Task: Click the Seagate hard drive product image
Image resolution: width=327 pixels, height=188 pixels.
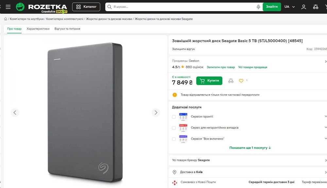Action: (x=85, y=112)
